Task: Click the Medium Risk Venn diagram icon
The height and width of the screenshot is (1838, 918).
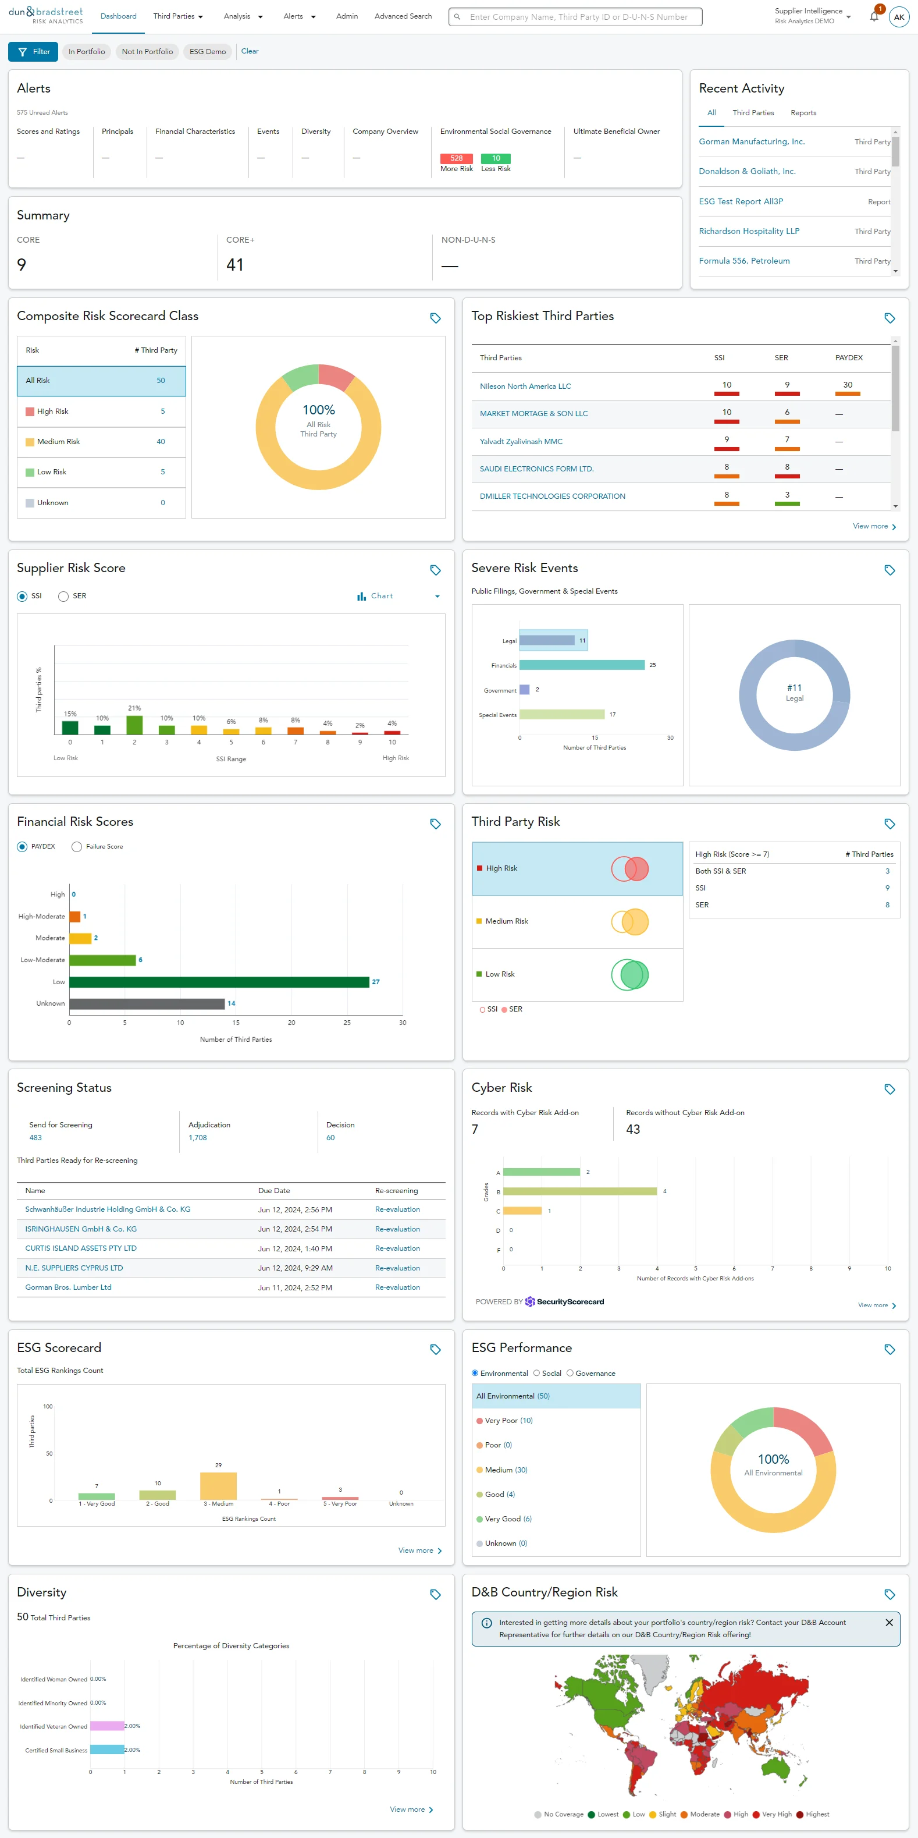Action: [629, 921]
